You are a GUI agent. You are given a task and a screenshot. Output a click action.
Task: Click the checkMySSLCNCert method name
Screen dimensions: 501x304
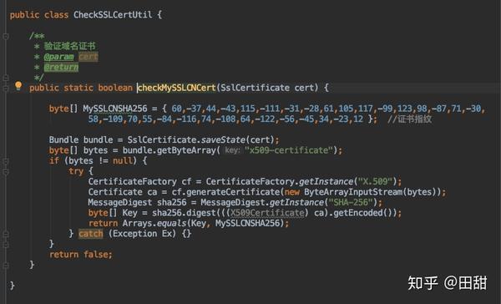[x=177, y=88]
